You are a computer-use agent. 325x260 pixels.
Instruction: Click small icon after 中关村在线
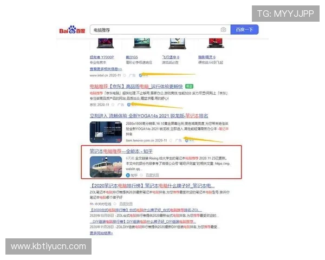coord(115,204)
